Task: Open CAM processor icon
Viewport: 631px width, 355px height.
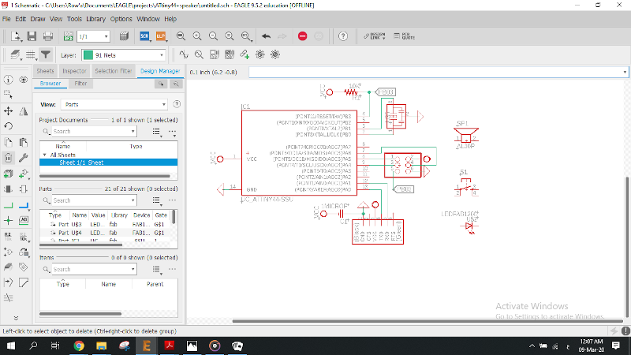Action: [x=124, y=36]
